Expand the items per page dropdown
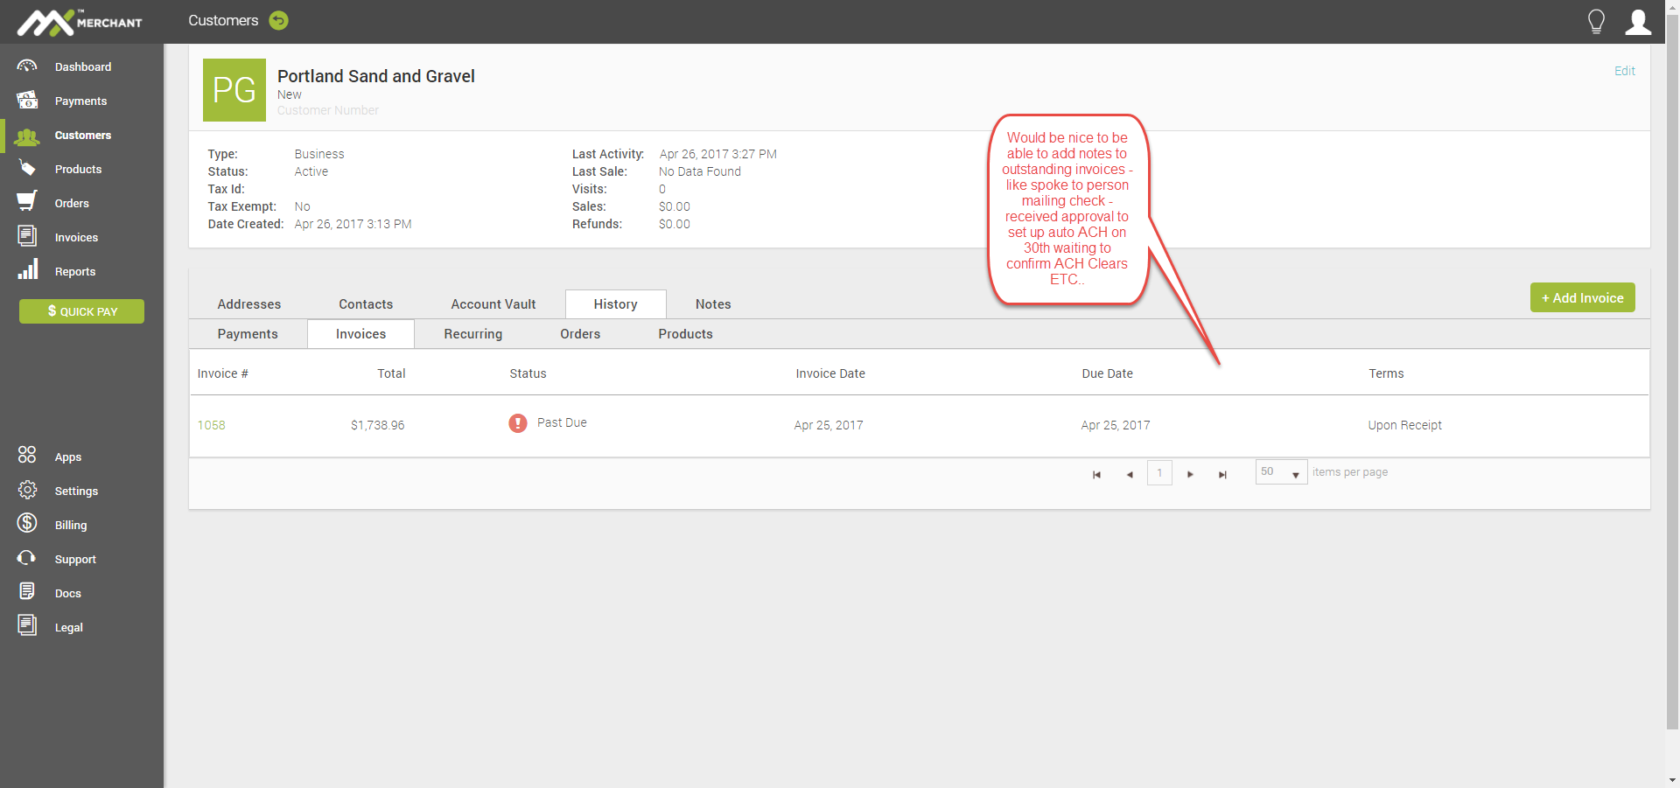This screenshot has width=1680, height=788. tap(1295, 473)
